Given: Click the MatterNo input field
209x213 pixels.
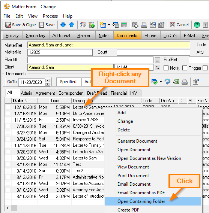Looking at the screenshot, I should 60,52.
